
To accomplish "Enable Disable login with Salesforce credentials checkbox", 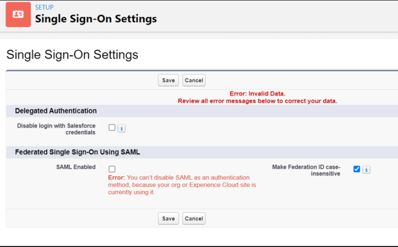I will point(112,127).
